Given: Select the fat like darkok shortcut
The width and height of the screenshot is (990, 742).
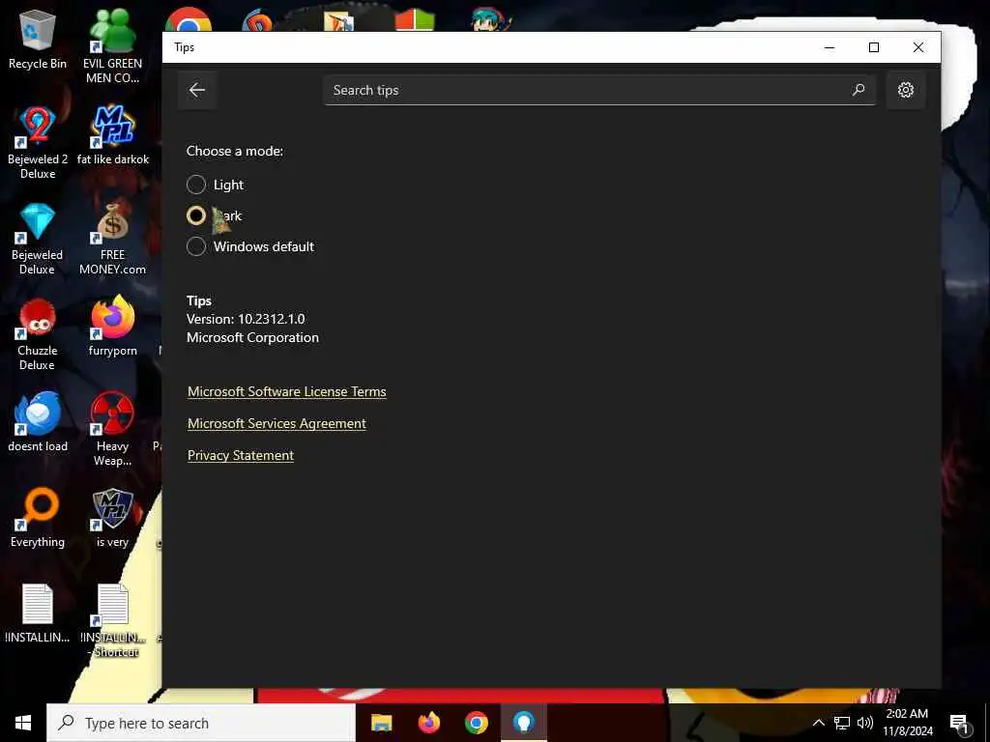Looking at the screenshot, I should click(x=113, y=135).
